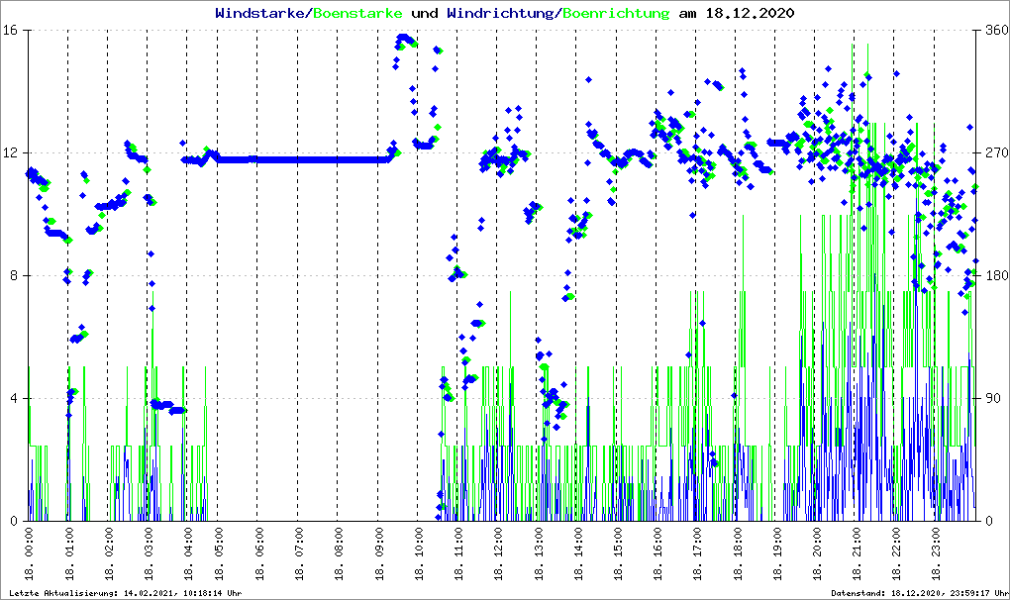Click the date '18.12.2020' in the title

point(750,13)
